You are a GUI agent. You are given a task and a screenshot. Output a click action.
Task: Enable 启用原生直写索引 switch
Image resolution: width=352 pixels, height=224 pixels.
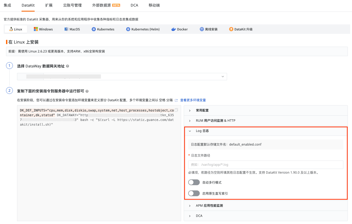click(x=194, y=193)
